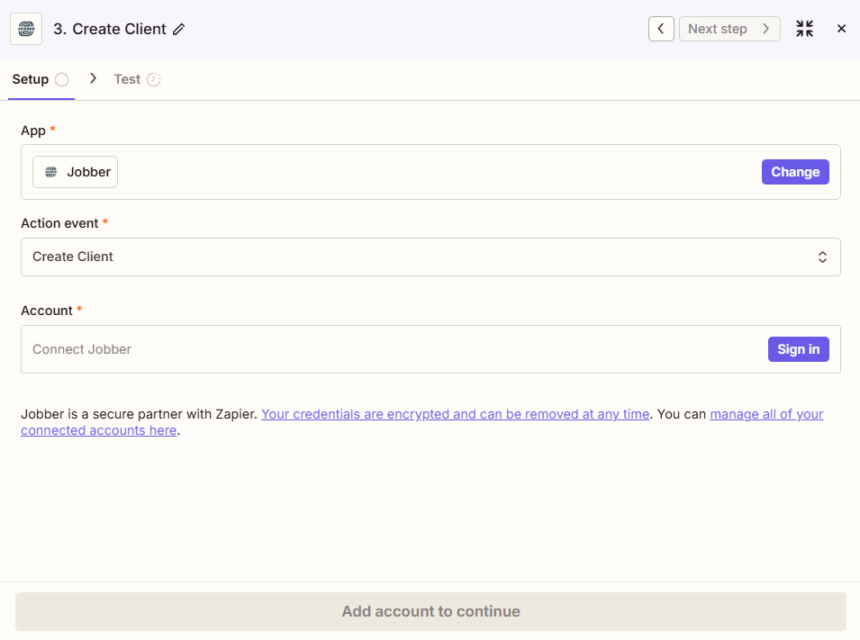Click the 'Account' field label
This screenshot has height=640, width=860.
[x=47, y=311]
